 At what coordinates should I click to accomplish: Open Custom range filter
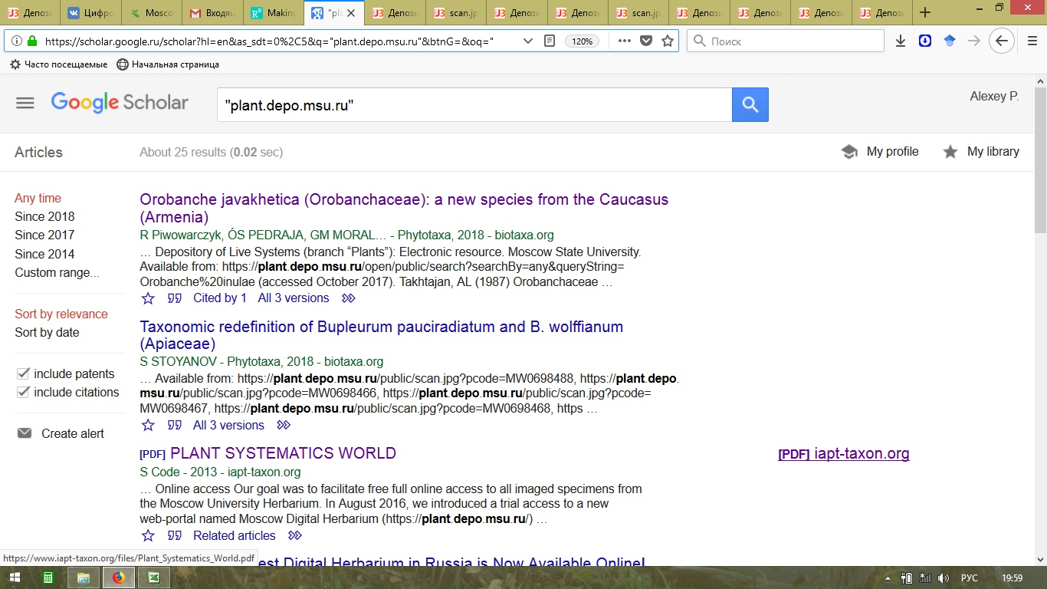pyautogui.click(x=57, y=272)
